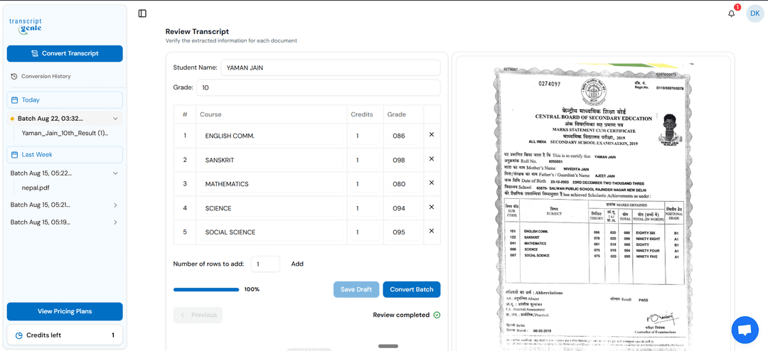Image resolution: width=768 pixels, height=351 pixels.
Task: Edit credits for ENGLISH COMM. row
Action: 366,136
